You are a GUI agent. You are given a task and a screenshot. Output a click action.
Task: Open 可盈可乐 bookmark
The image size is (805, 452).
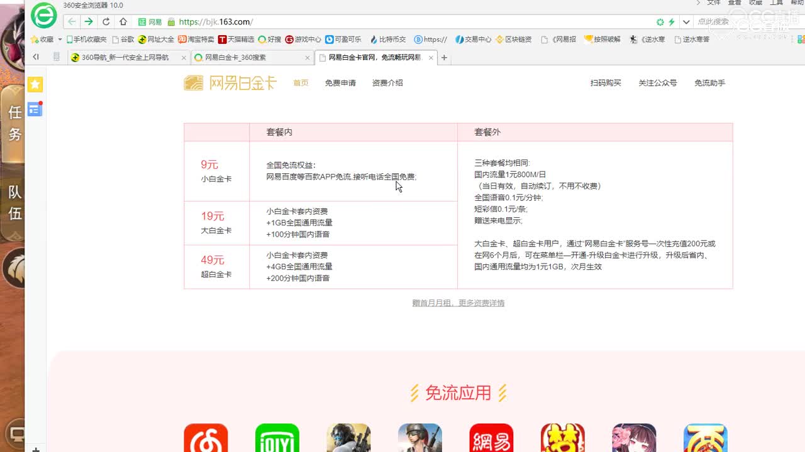pos(343,39)
